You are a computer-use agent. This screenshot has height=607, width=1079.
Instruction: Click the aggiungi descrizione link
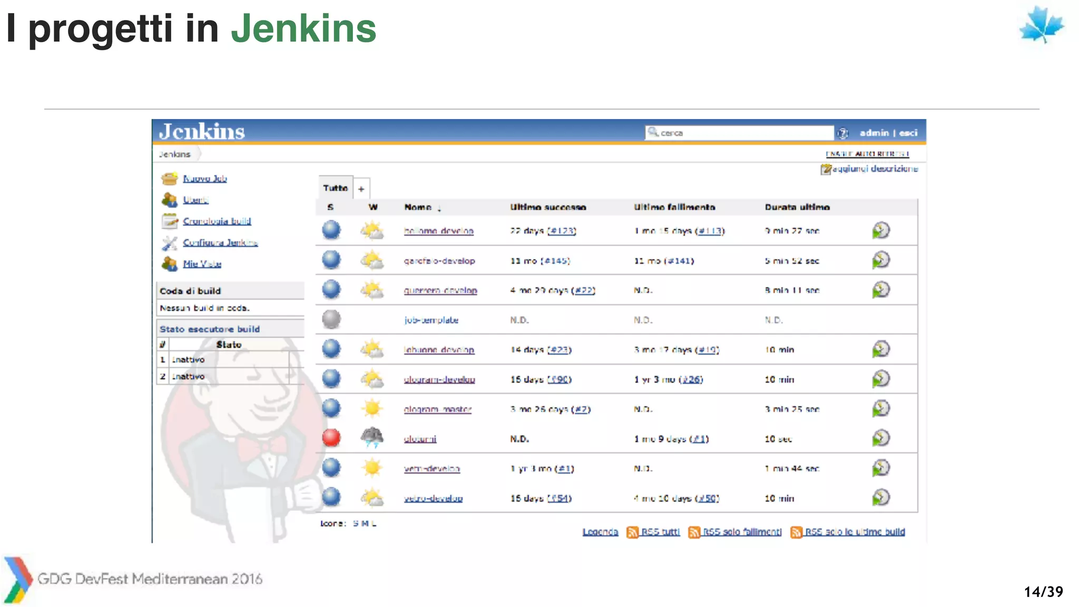click(875, 169)
